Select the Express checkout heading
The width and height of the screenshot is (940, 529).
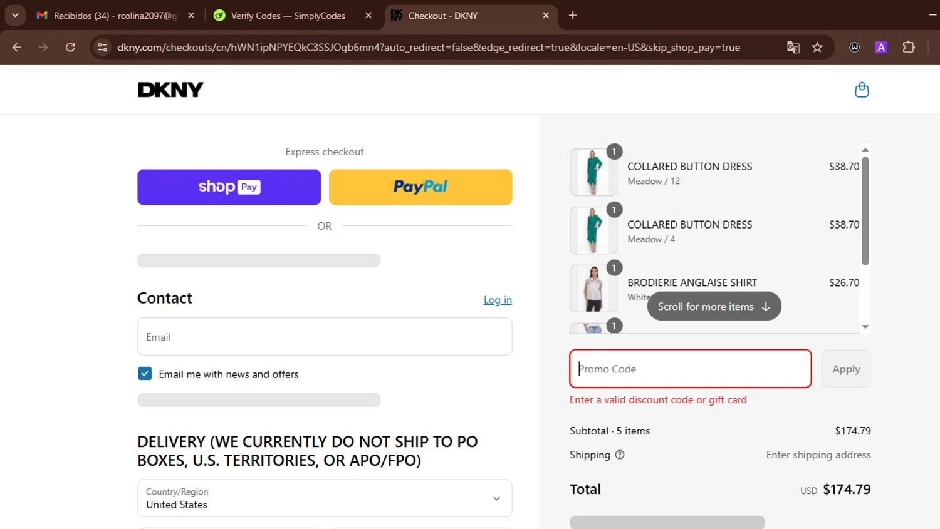(x=325, y=152)
